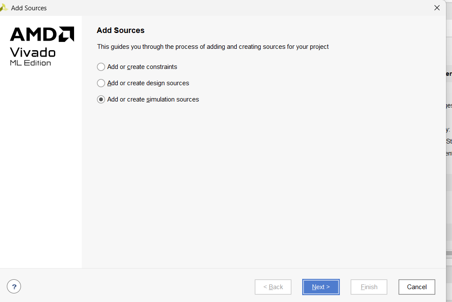The image size is (452, 302).
Task: Click the Vivado wordmark below the AMD logo
Action: click(x=33, y=53)
